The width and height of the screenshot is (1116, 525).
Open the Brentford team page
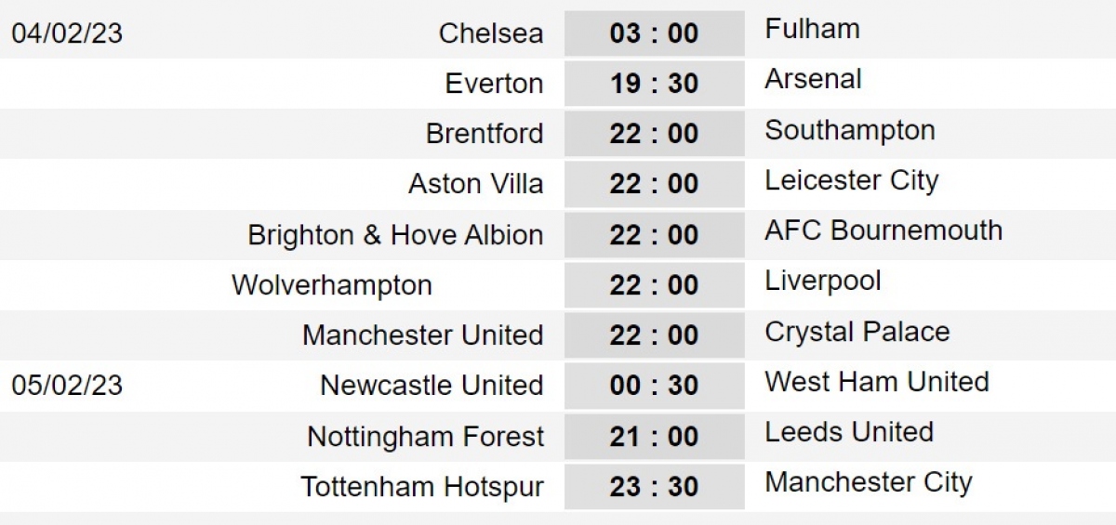click(485, 134)
